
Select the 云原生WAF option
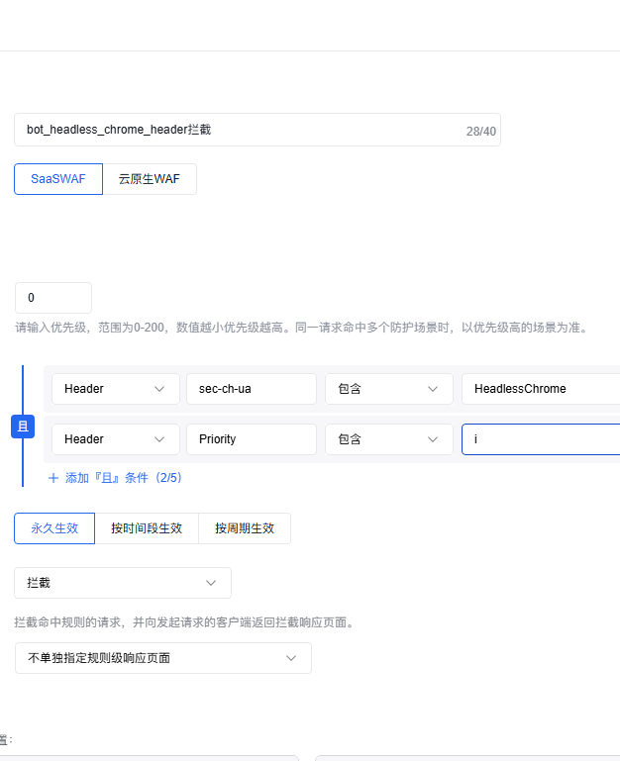click(x=150, y=179)
